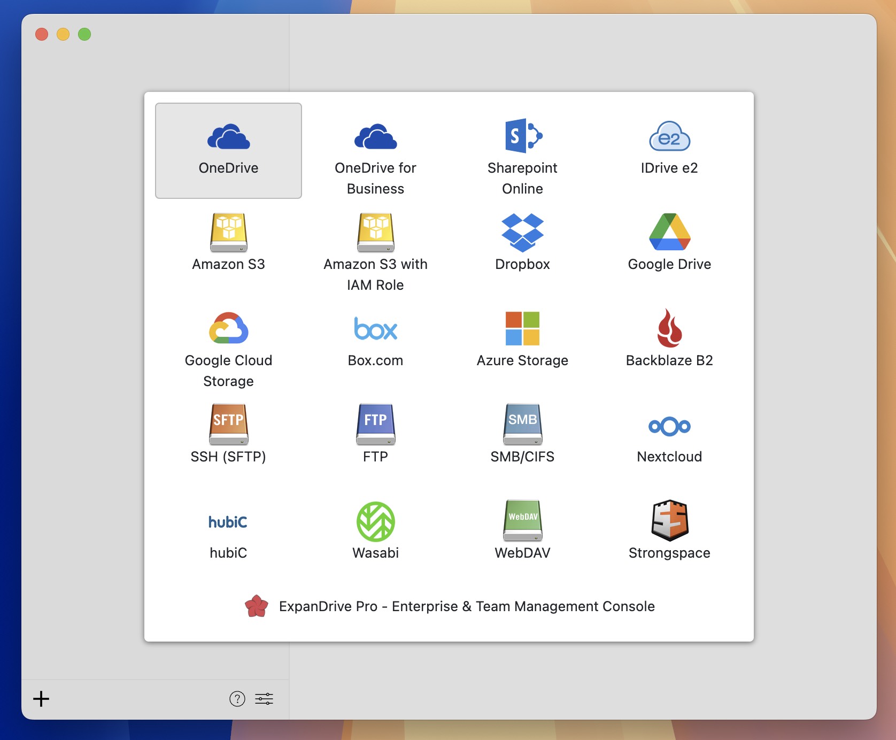Image resolution: width=896 pixels, height=740 pixels.
Task: Click the "Wasabi" text label
Action: [x=375, y=553]
